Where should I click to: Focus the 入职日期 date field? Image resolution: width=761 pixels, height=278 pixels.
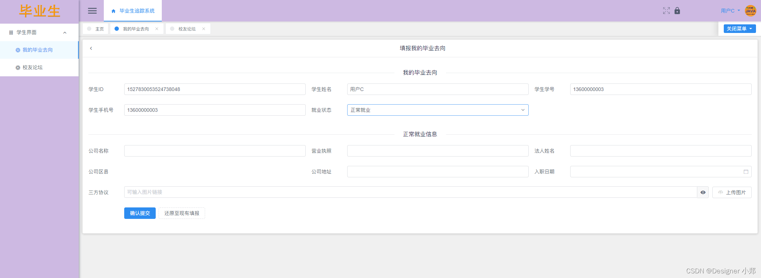pos(660,172)
